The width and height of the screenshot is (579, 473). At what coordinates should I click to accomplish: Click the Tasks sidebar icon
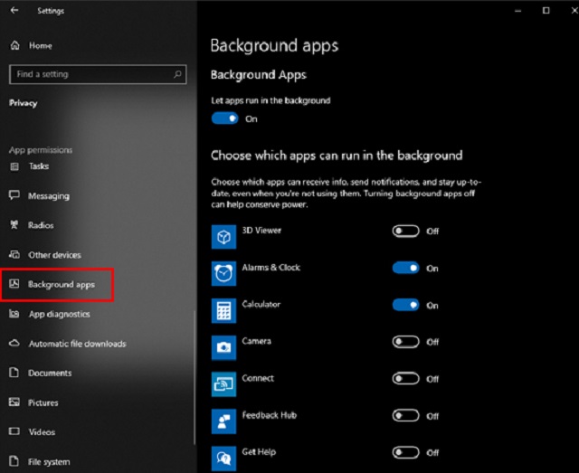[14, 166]
